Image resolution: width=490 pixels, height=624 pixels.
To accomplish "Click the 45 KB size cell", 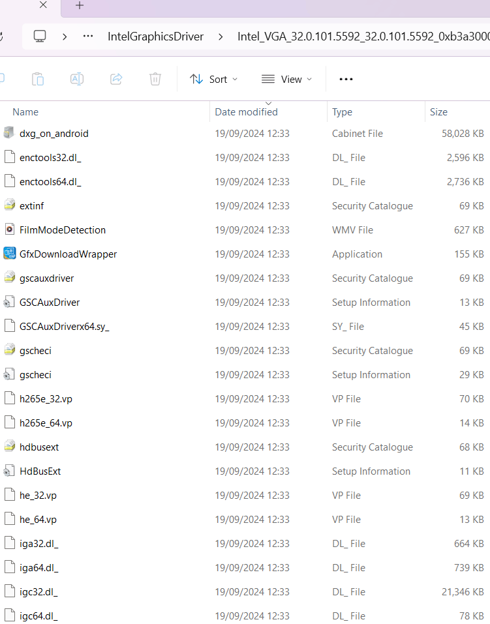I will click(x=472, y=326).
